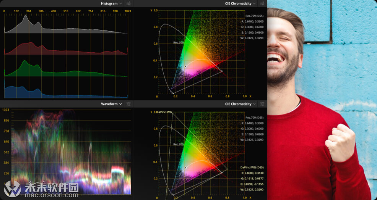
Task: Open the Histogram scope type dropdown
Action: tap(111, 3)
